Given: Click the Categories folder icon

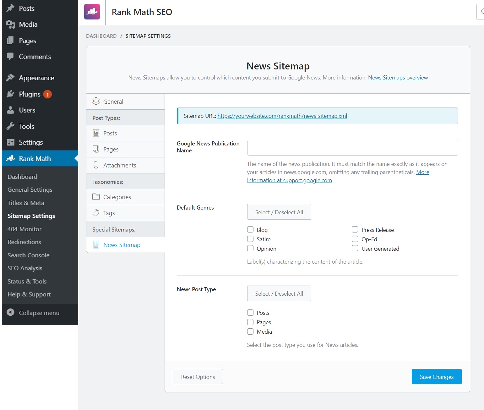Looking at the screenshot, I should pos(96,197).
